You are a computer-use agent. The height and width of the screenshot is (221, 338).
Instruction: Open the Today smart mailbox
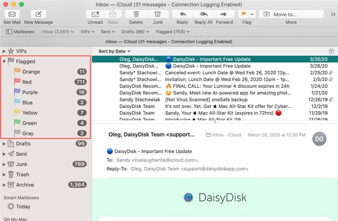coord(46,207)
